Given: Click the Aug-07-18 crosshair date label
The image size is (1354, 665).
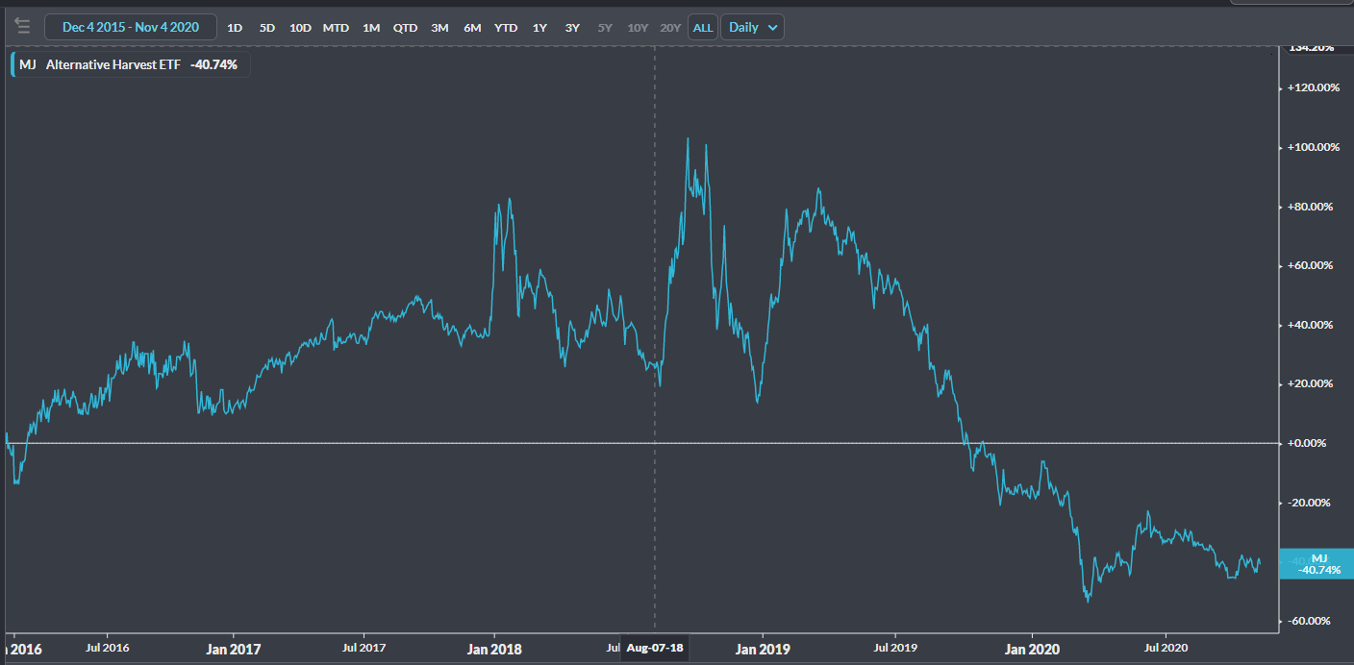Looking at the screenshot, I should 655,649.
